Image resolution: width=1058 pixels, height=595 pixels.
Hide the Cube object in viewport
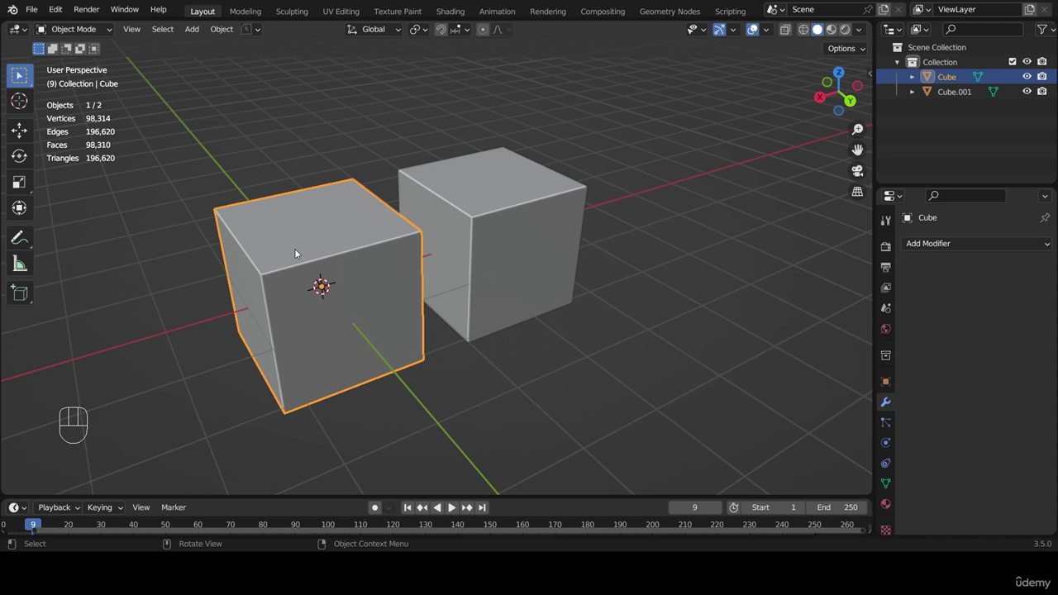(1027, 77)
